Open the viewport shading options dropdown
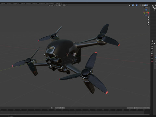This screenshot has width=156, height=117. (149, 5)
